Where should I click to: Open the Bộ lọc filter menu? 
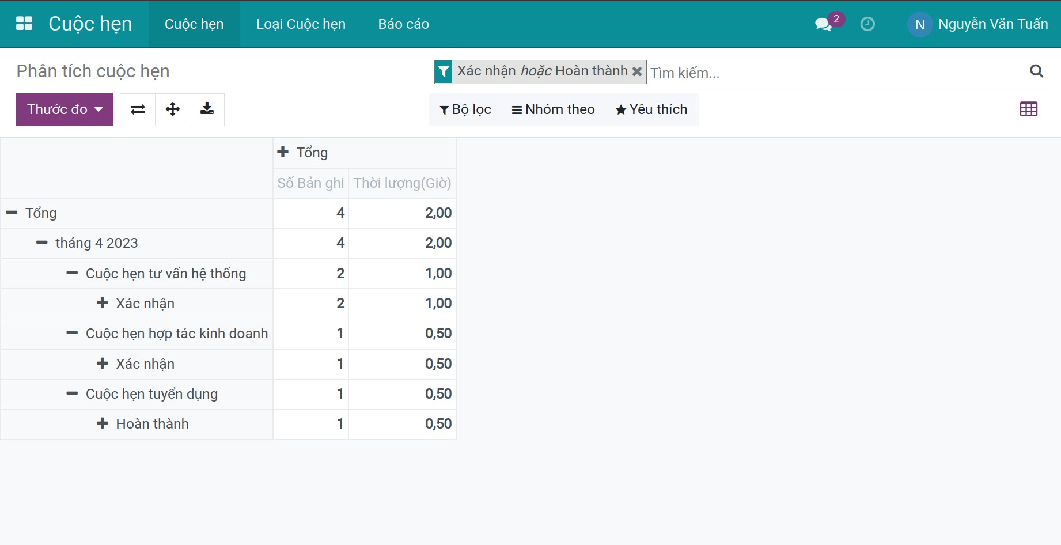465,109
